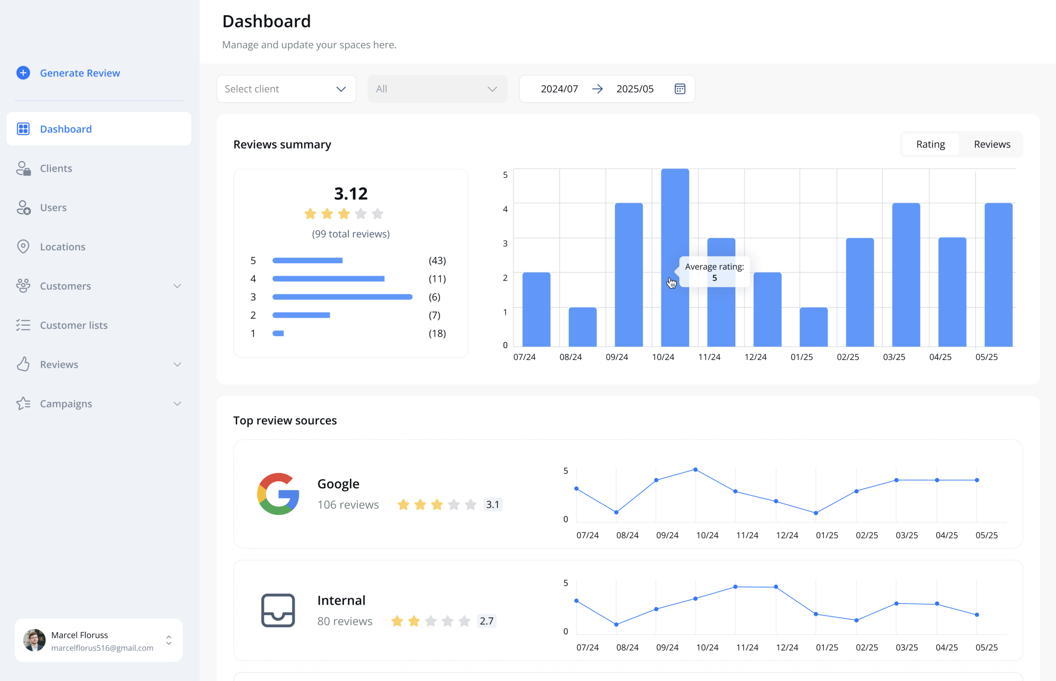Click the 12/24 bar in ratings chart

tap(768, 309)
